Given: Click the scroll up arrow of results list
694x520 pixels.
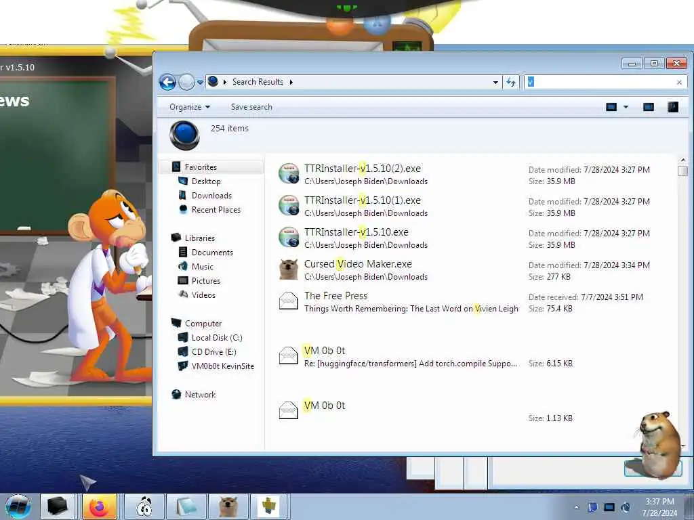Looking at the screenshot, I should pos(683,160).
